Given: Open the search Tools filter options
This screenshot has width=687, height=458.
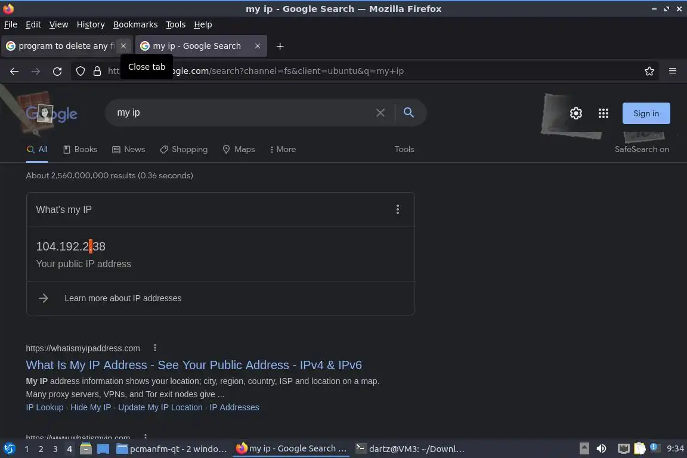Looking at the screenshot, I should click(404, 150).
